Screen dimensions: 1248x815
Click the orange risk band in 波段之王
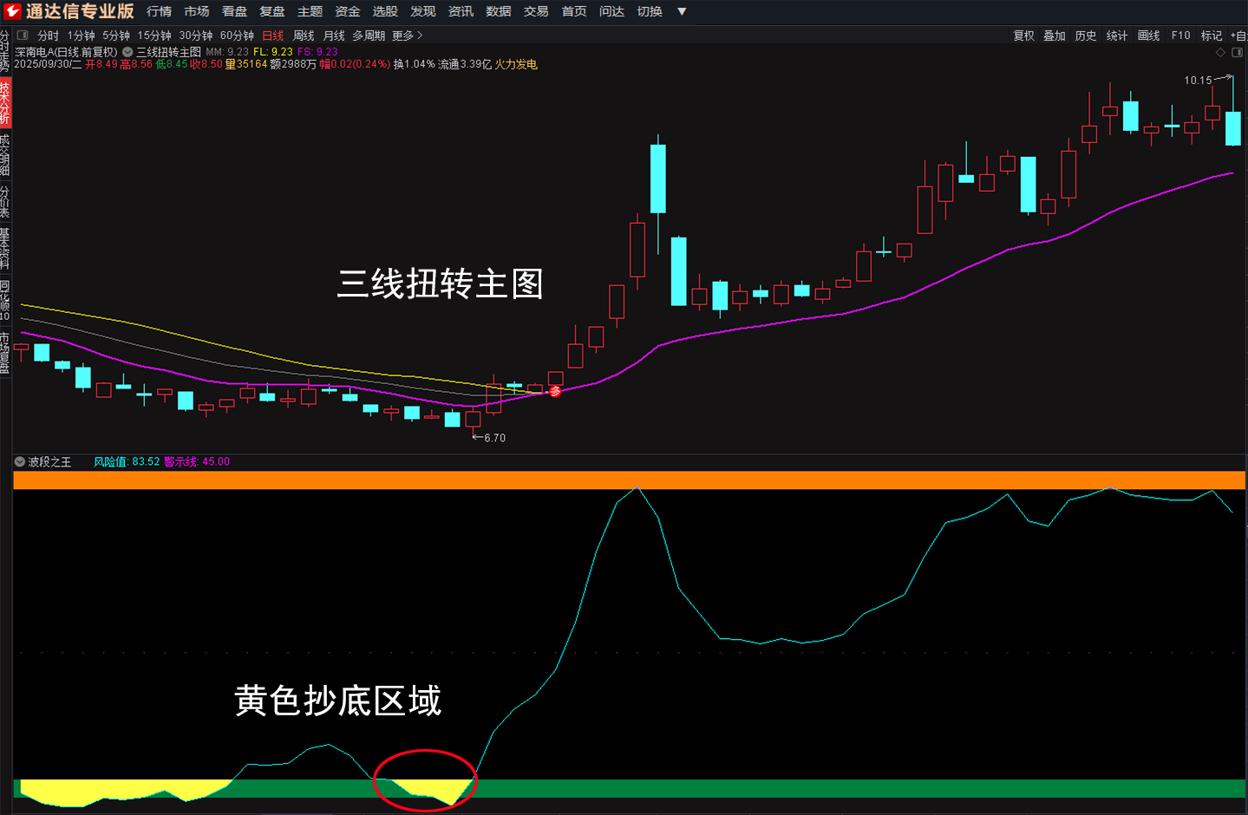629,480
